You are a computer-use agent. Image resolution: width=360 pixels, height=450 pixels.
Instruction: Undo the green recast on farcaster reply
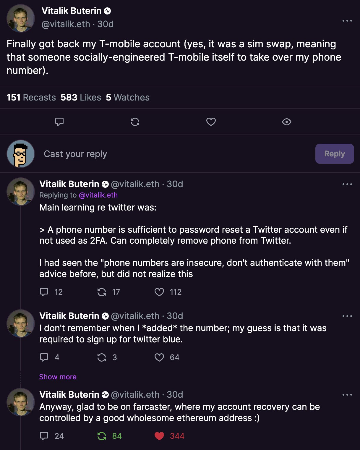coord(102,436)
